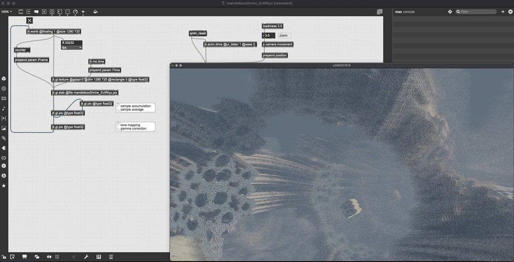
Task: Select the prepend position object
Action: click(x=275, y=56)
